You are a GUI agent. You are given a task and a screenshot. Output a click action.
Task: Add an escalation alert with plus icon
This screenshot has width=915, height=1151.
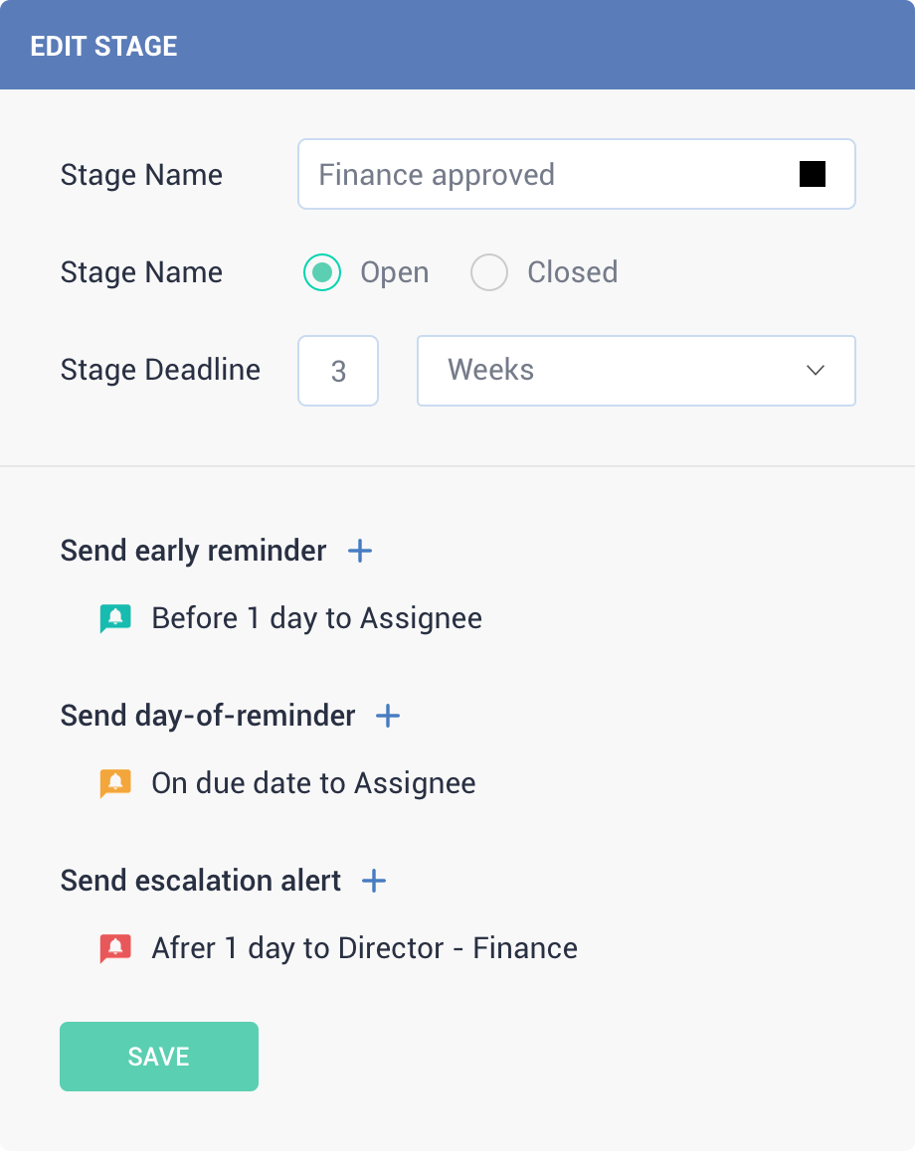(374, 881)
